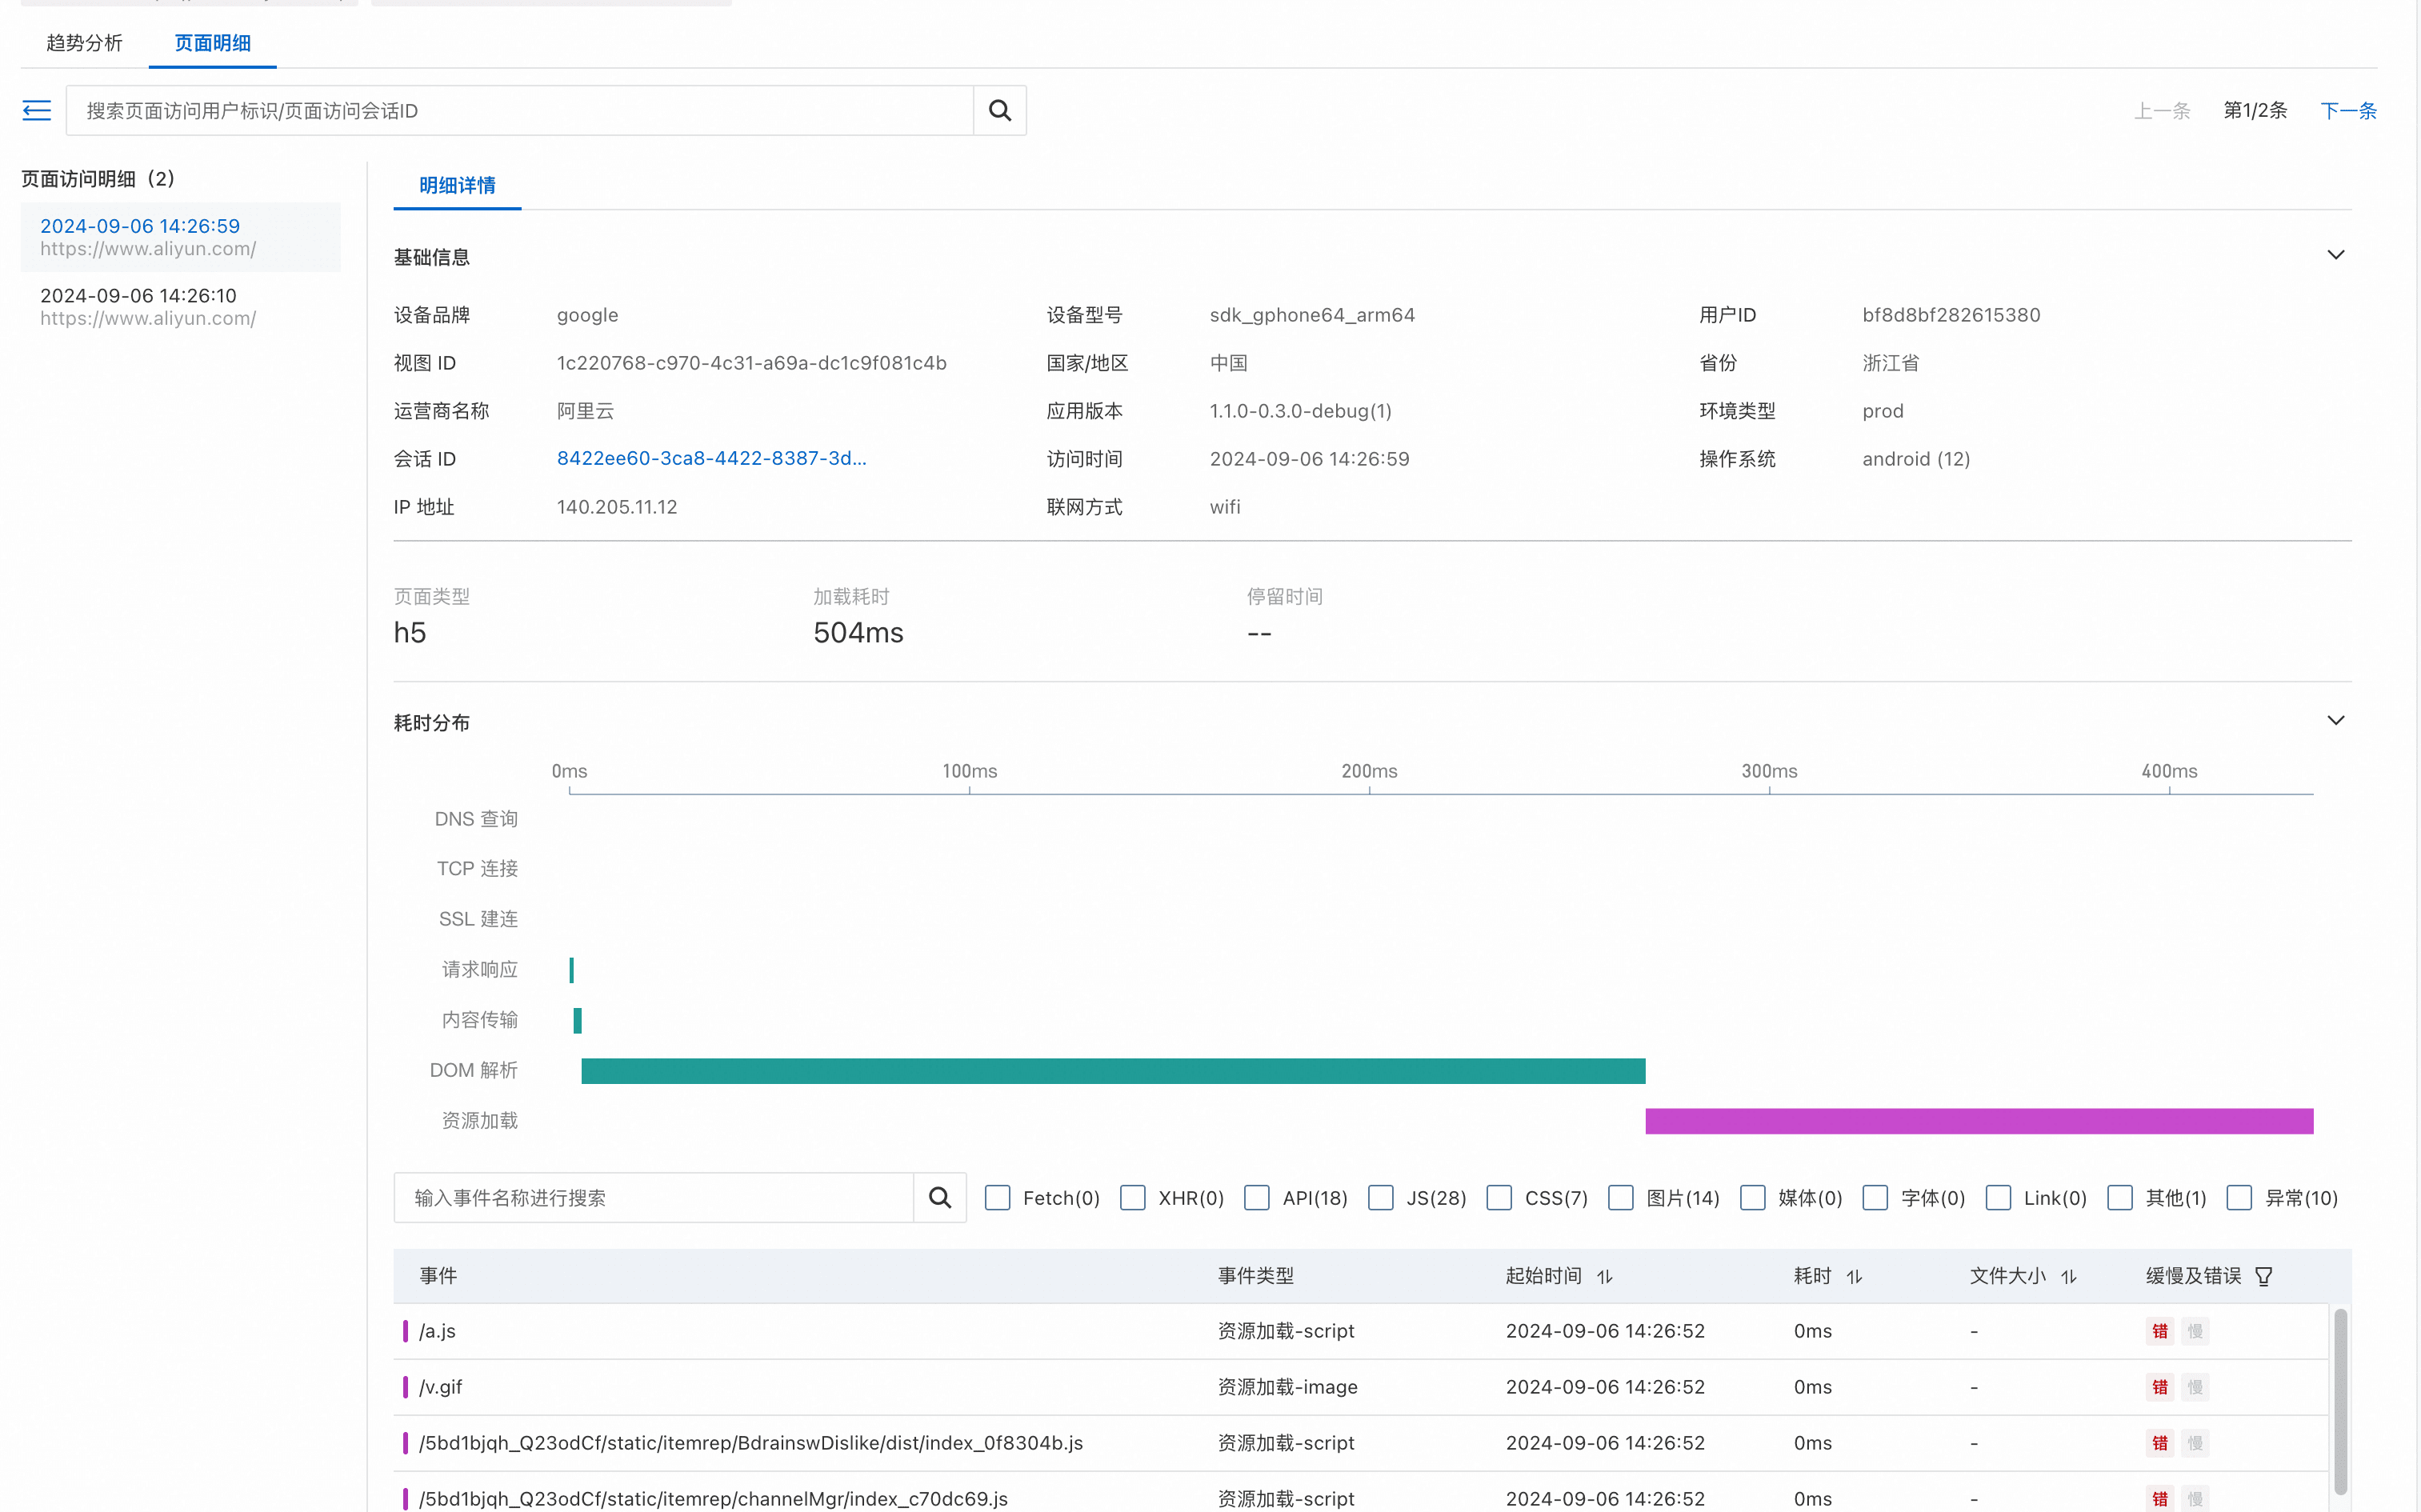Focus the 输入事件名称进行搜索 field
The height and width of the screenshot is (1512, 2421).
[655, 1197]
